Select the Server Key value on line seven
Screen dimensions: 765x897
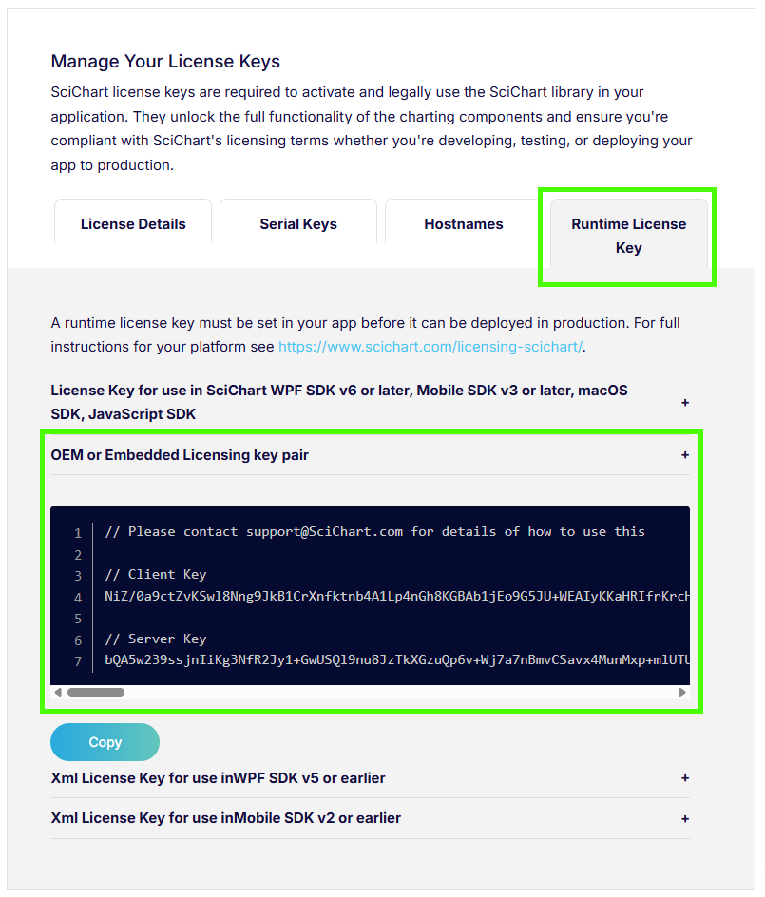tap(380, 658)
